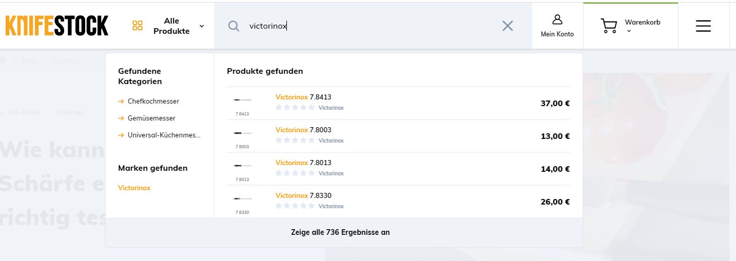The width and height of the screenshot is (736, 261).
Task: Open Mein Konto account icon
Action: coord(557,20)
